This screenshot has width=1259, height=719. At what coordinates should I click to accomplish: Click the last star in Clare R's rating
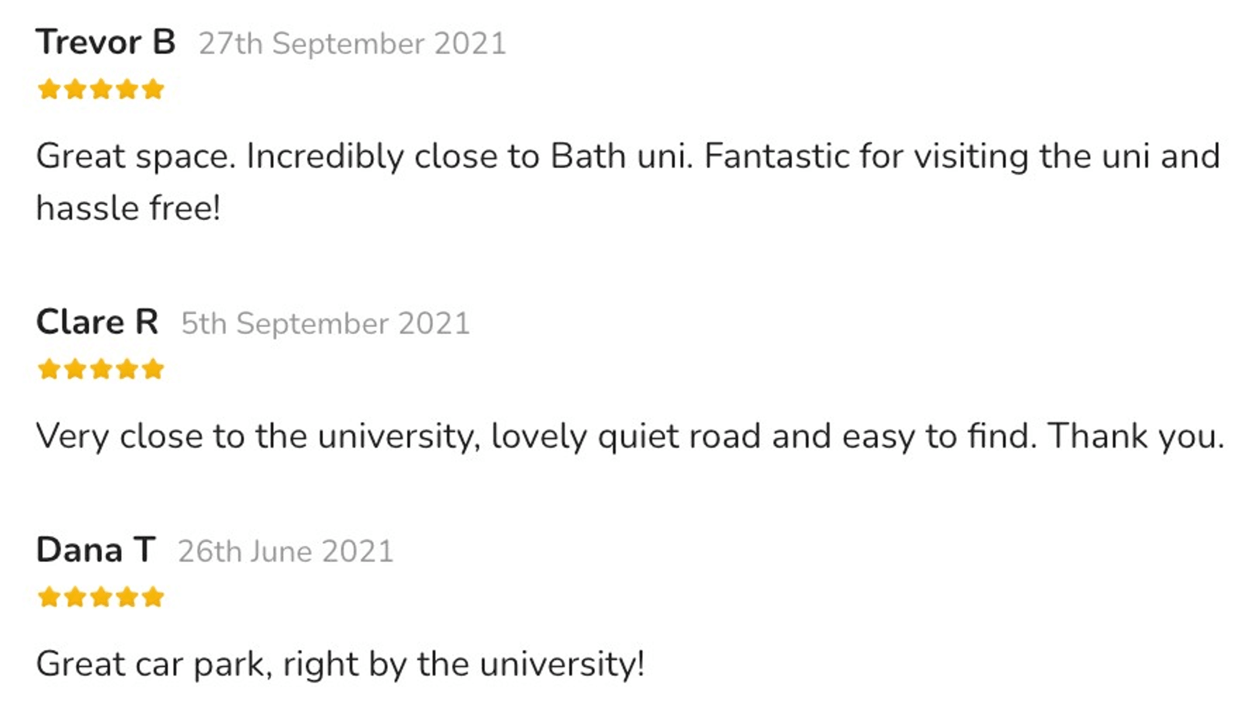pyautogui.click(x=153, y=369)
